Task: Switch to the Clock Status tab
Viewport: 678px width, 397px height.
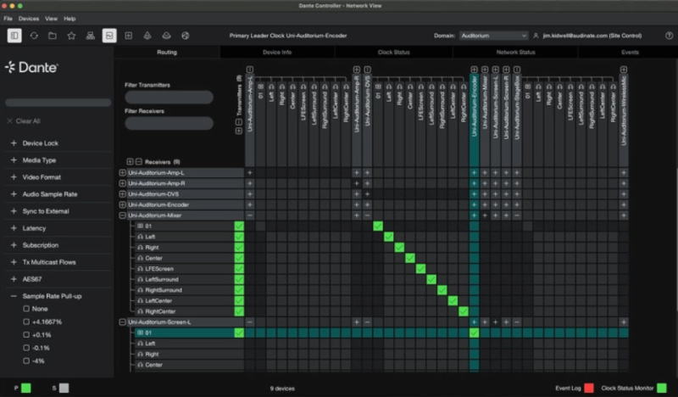Action: 395,53
